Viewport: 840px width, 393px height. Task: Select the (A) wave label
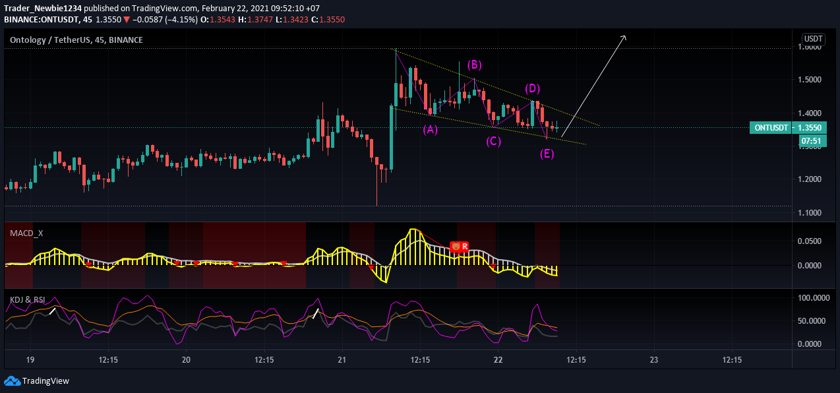click(x=430, y=130)
